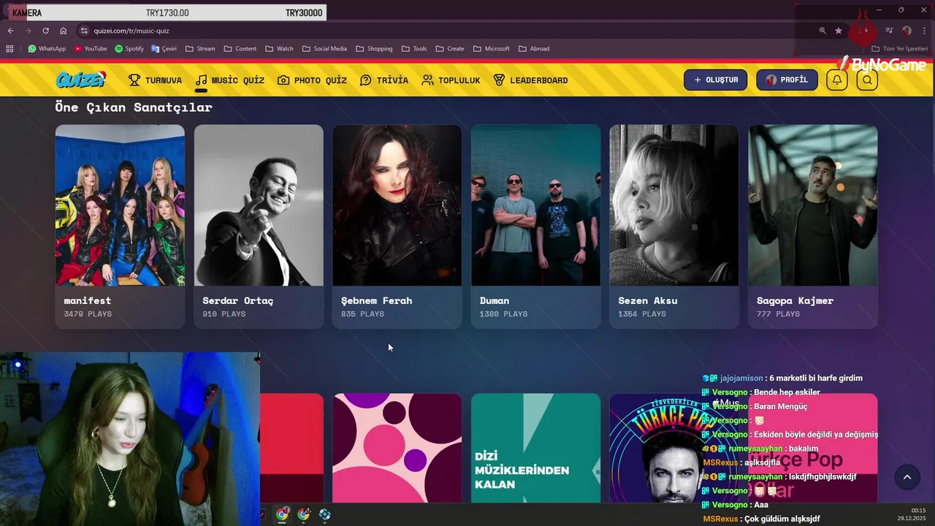The height and width of the screenshot is (526, 935).
Task: Open the Music Quiz section
Action: 229,80
